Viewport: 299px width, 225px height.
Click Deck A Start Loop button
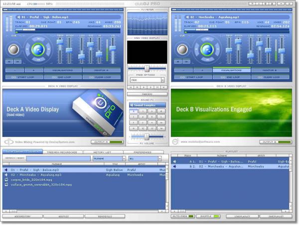point(24,77)
